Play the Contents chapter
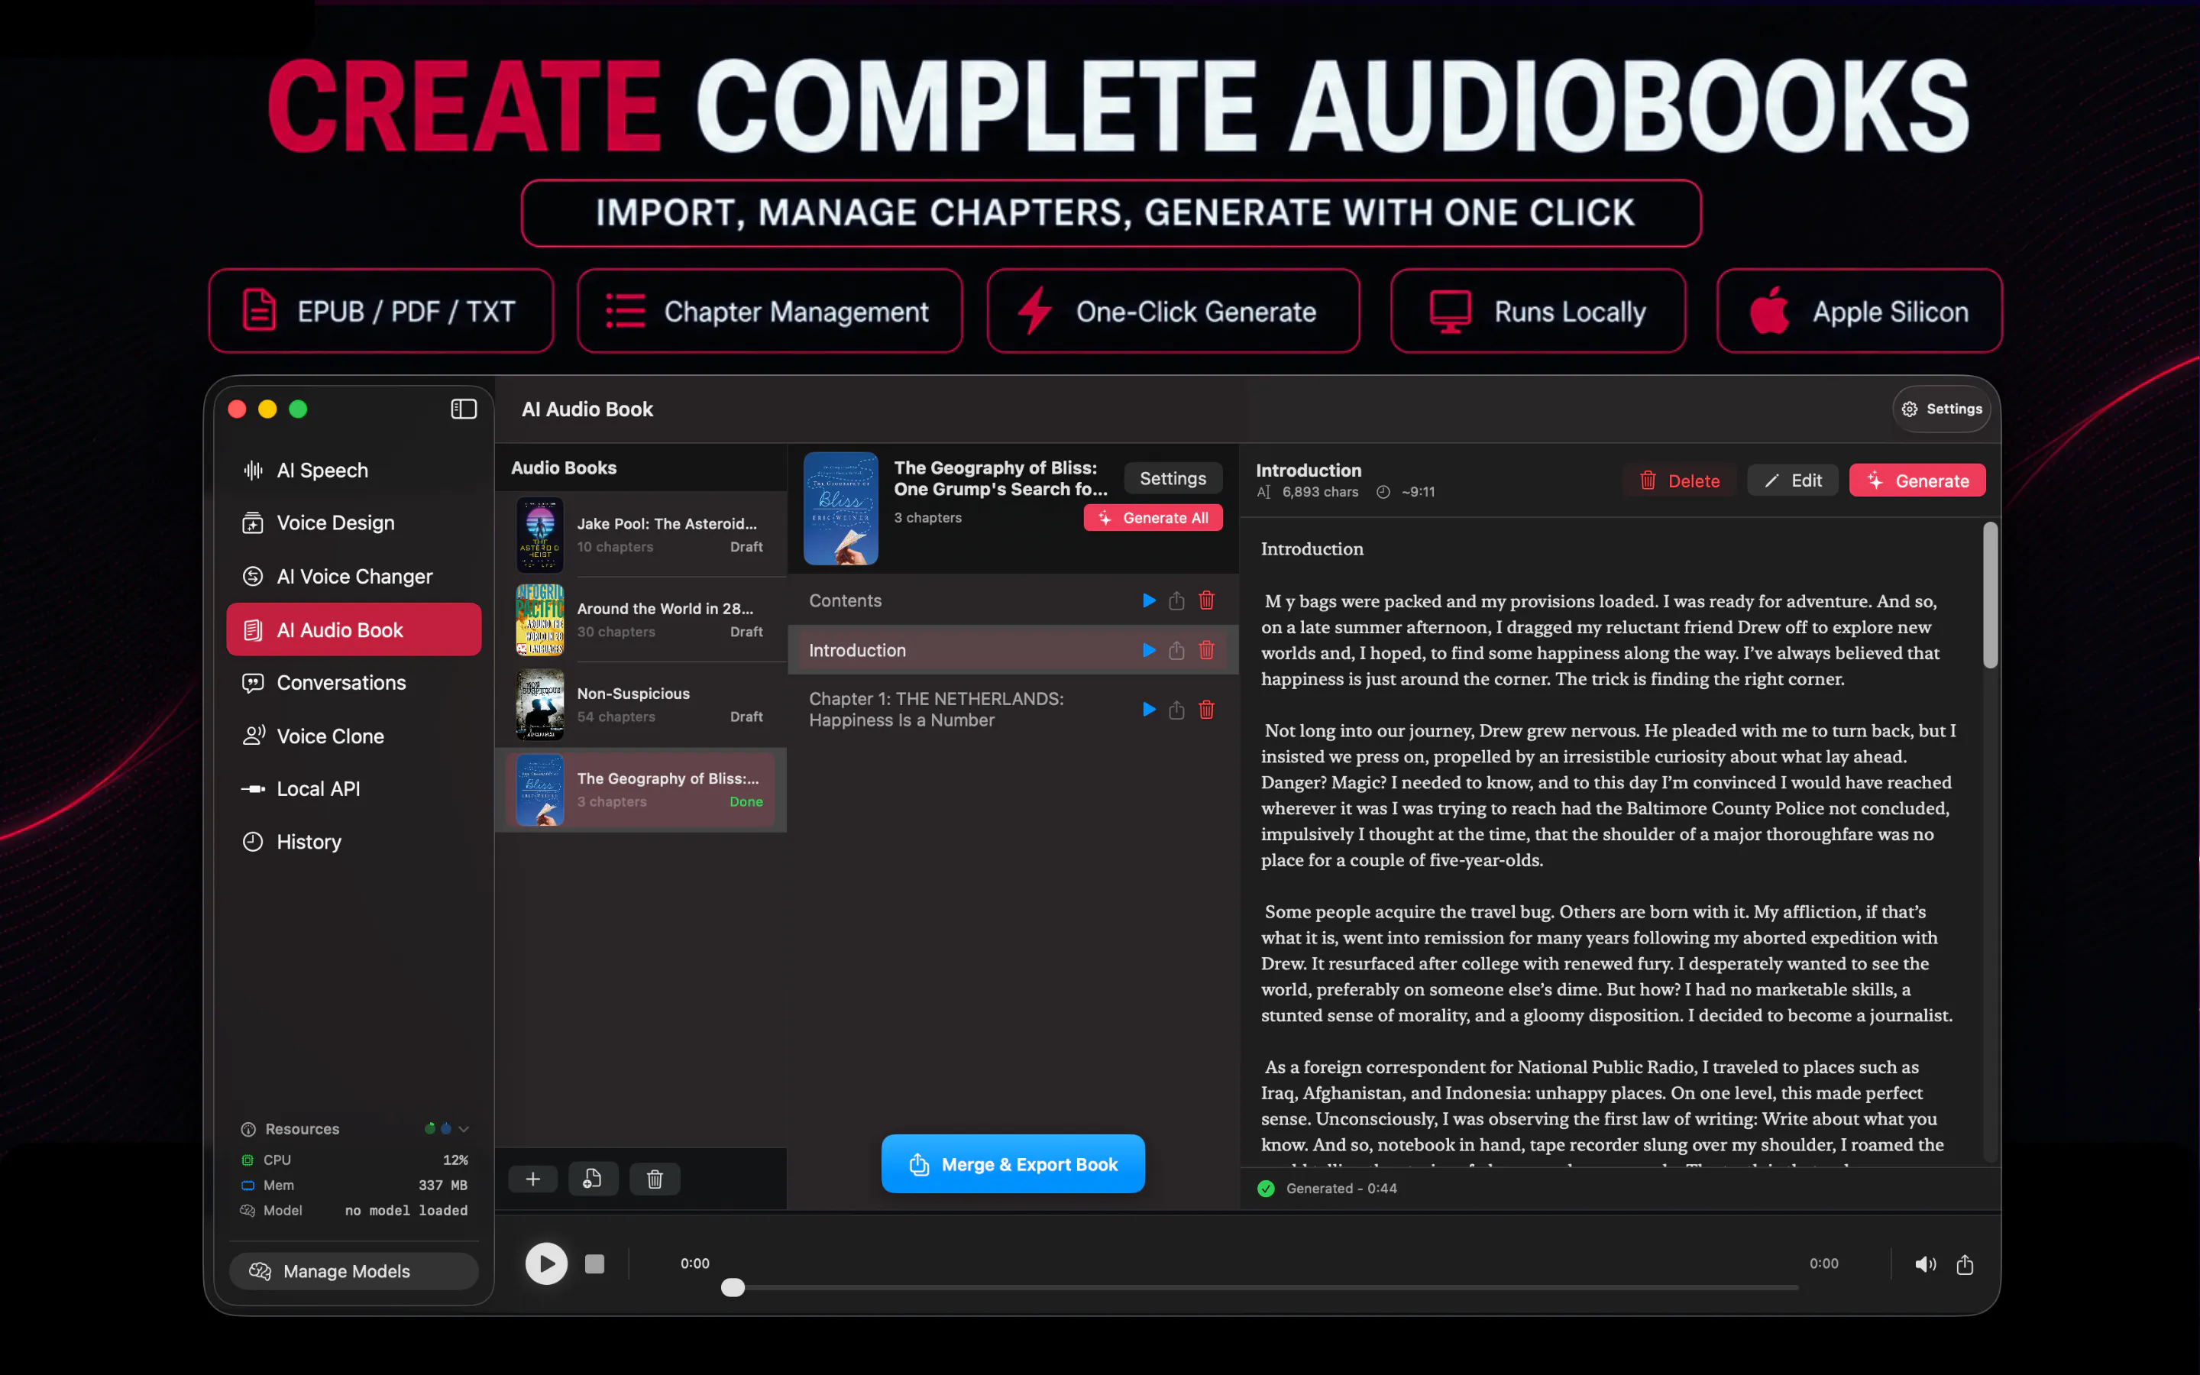 click(x=1149, y=600)
